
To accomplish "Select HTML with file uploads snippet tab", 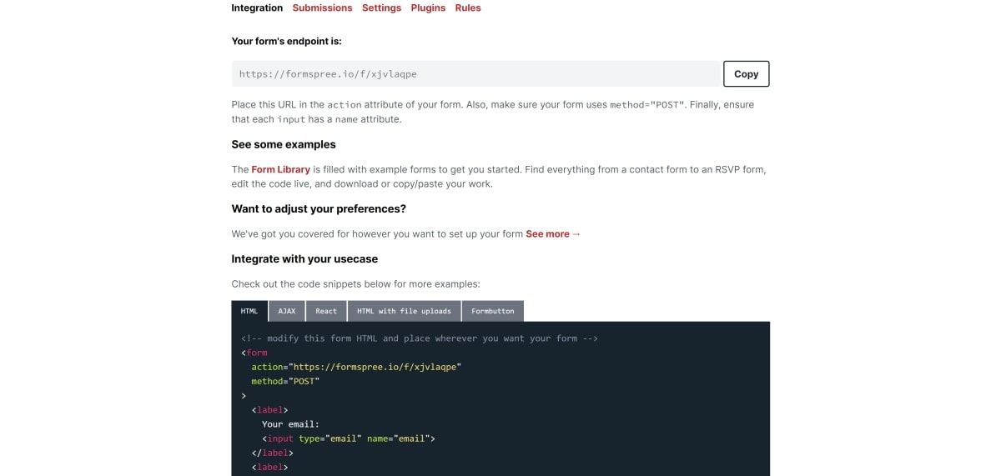I will [x=404, y=311].
